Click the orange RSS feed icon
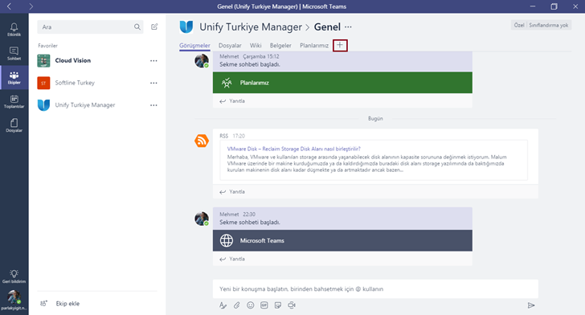 coord(202,141)
